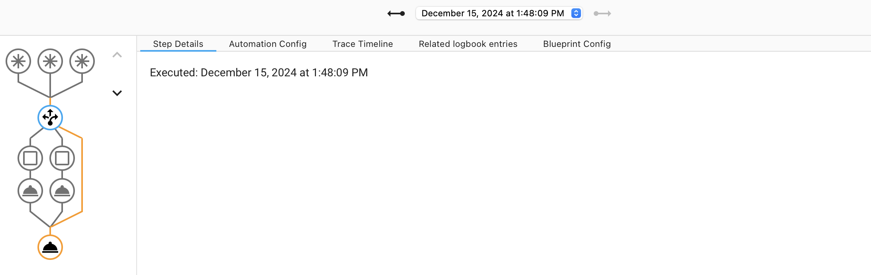The width and height of the screenshot is (871, 275).
Task: Open Related logbook entries tab
Action: coord(468,44)
